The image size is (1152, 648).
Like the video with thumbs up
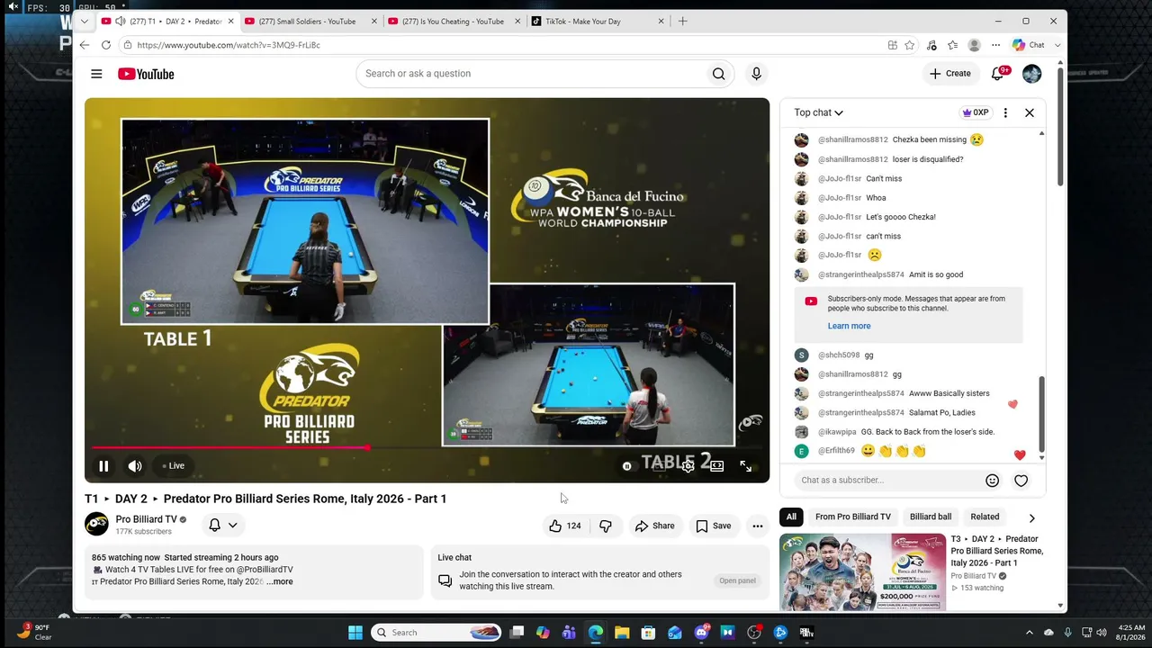tap(565, 526)
